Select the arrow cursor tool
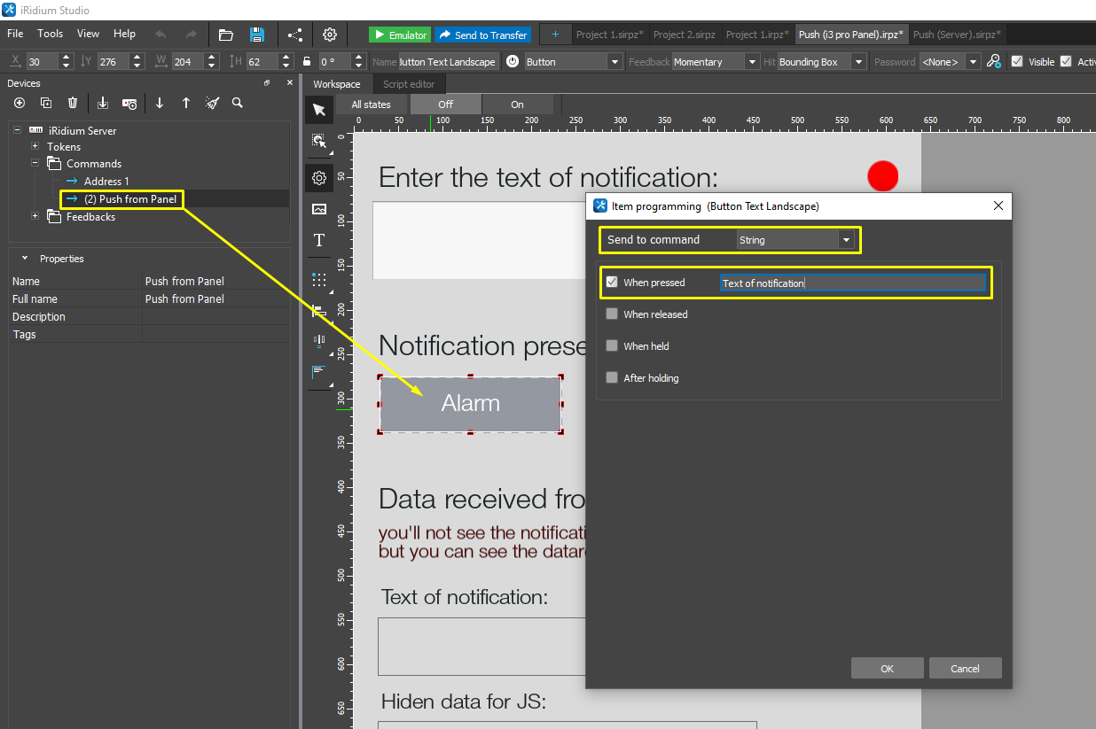 (319, 110)
